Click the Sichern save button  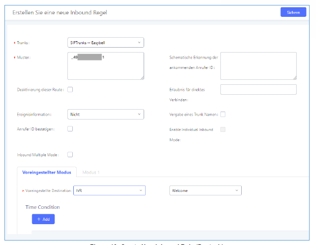[x=293, y=12]
